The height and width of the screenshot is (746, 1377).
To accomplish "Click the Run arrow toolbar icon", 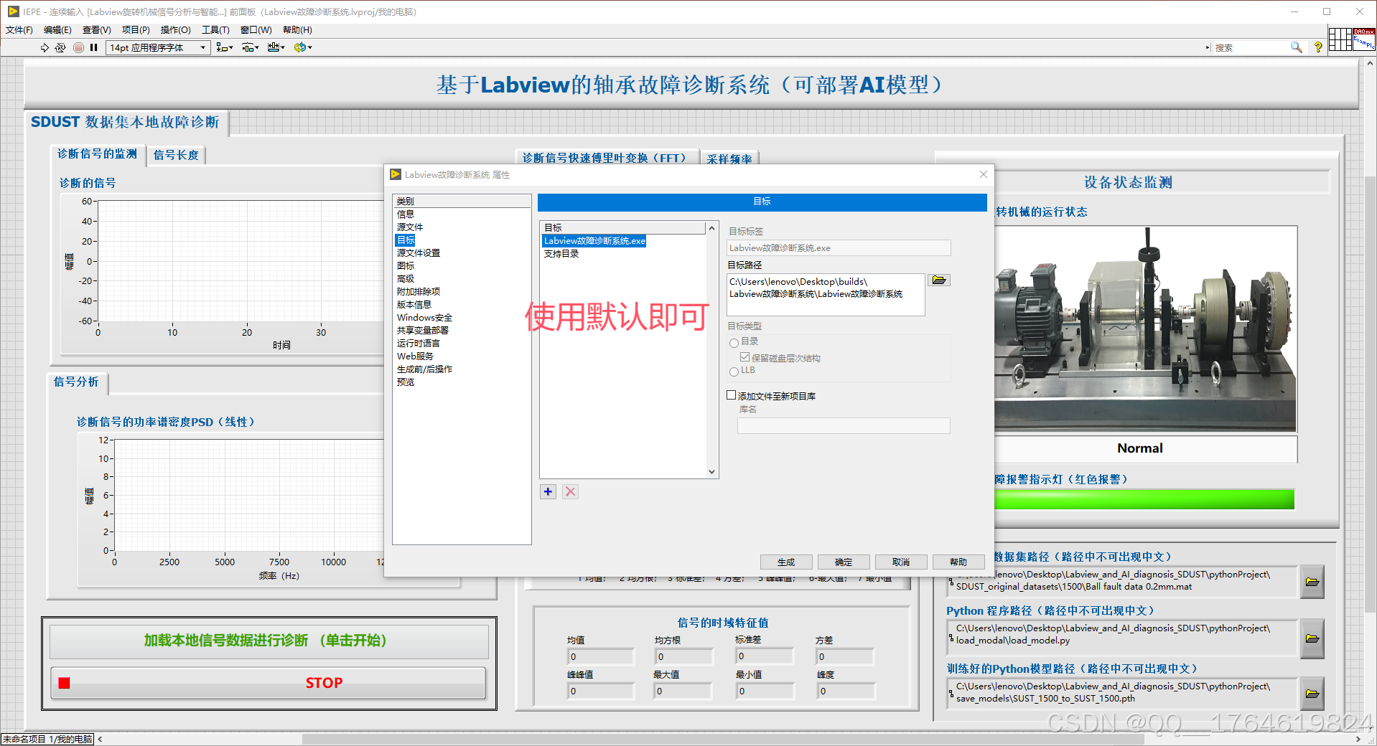I will coord(45,47).
